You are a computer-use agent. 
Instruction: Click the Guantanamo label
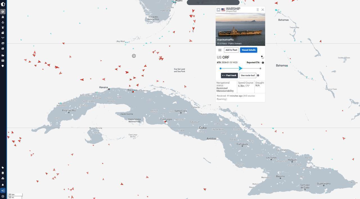tap(324, 184)
